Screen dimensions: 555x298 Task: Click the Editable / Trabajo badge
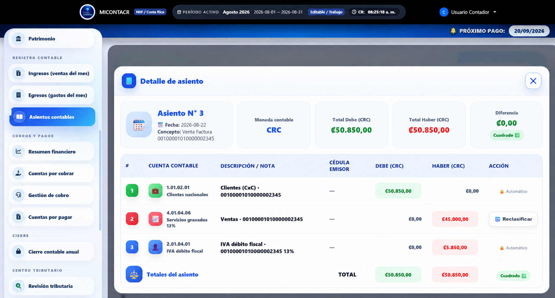pyautogui.click(x=326, y=12)
